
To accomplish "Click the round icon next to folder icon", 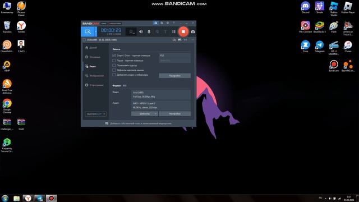I will click(x=168, y=23).
